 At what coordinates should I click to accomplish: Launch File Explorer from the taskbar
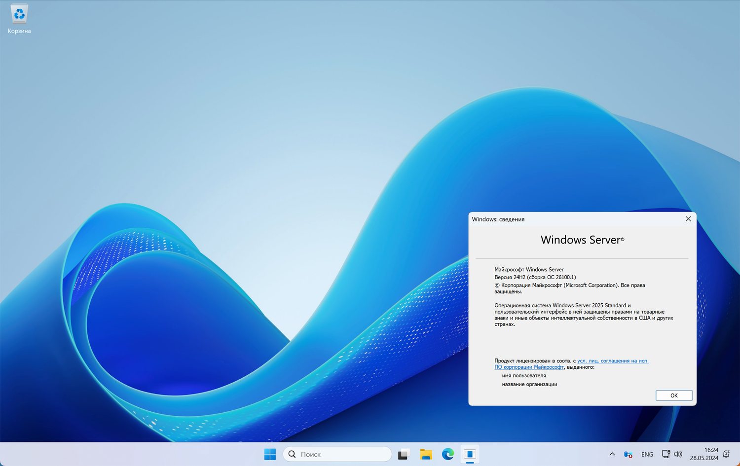pos(426,454)
